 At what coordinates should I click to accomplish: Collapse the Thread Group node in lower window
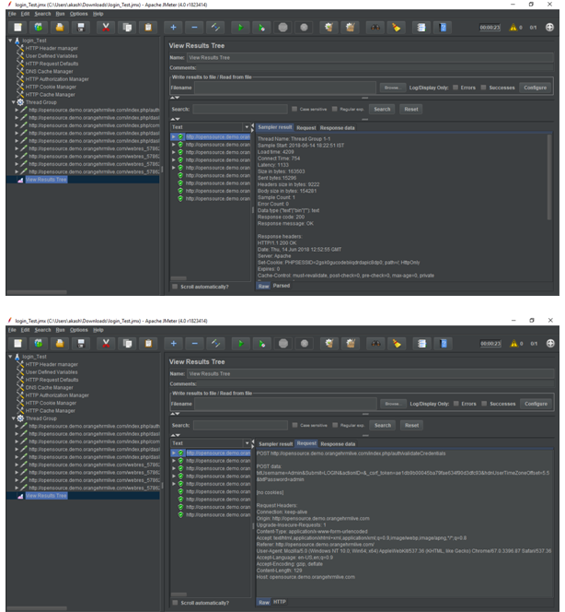click(x=13, y=418)
